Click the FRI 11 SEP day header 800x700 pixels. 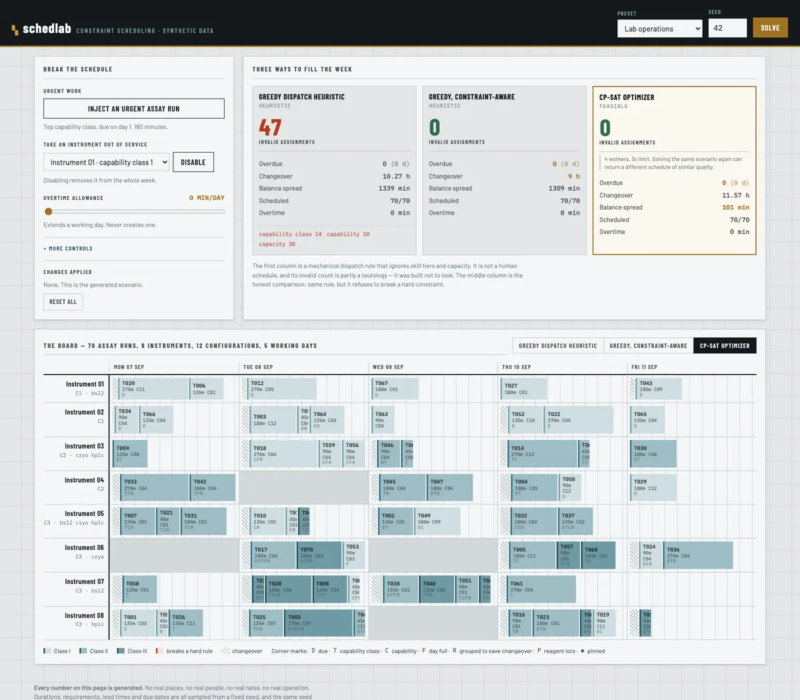pos(644,367)
